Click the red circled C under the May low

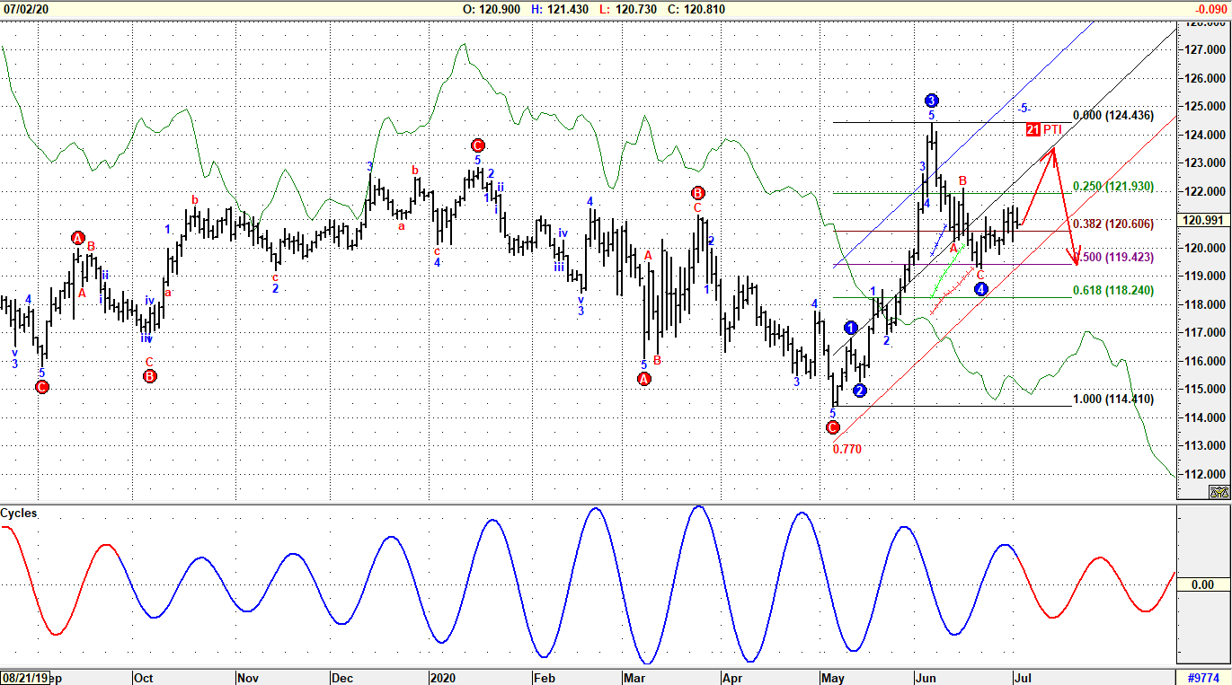832,427
